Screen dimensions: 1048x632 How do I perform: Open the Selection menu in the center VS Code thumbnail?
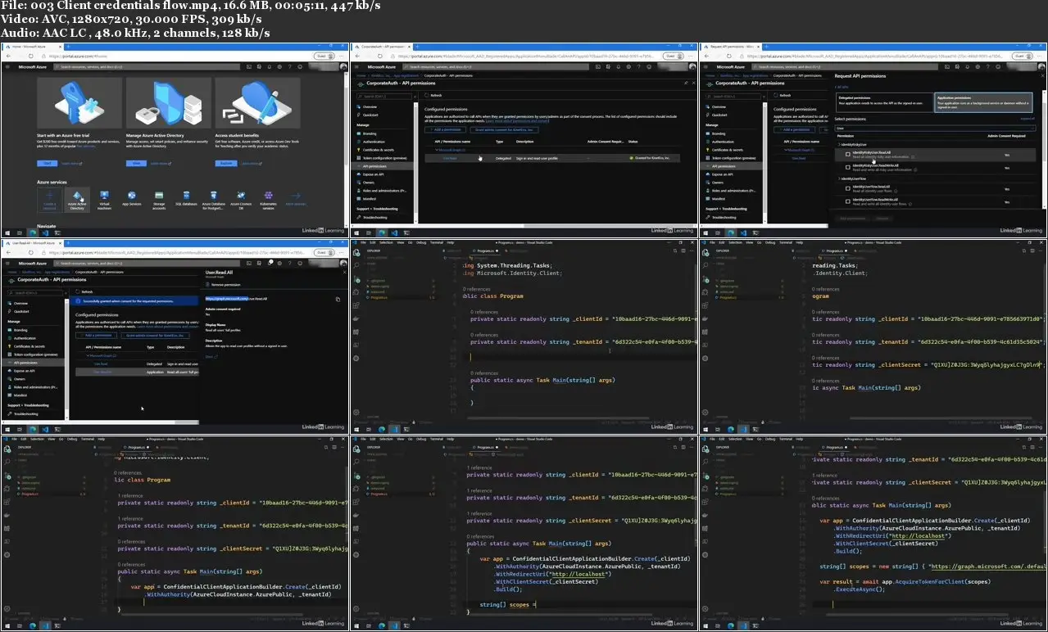386,242
